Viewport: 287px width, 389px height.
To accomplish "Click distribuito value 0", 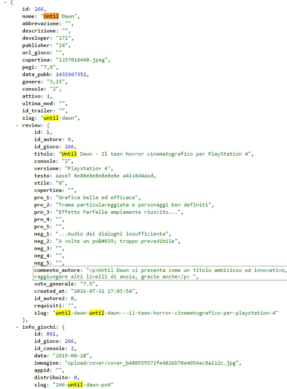I will 75,377.
